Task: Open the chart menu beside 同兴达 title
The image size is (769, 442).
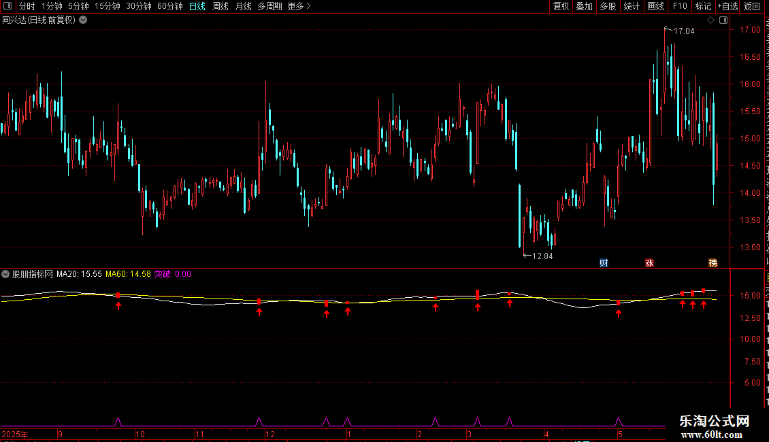Action: (x=84, y=20)
